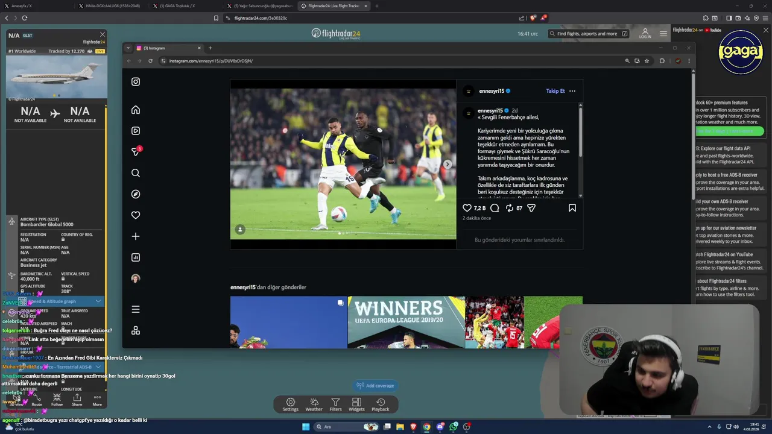772x434 pixels.
Task: Open Windows Start button
Action: [306, 427]
